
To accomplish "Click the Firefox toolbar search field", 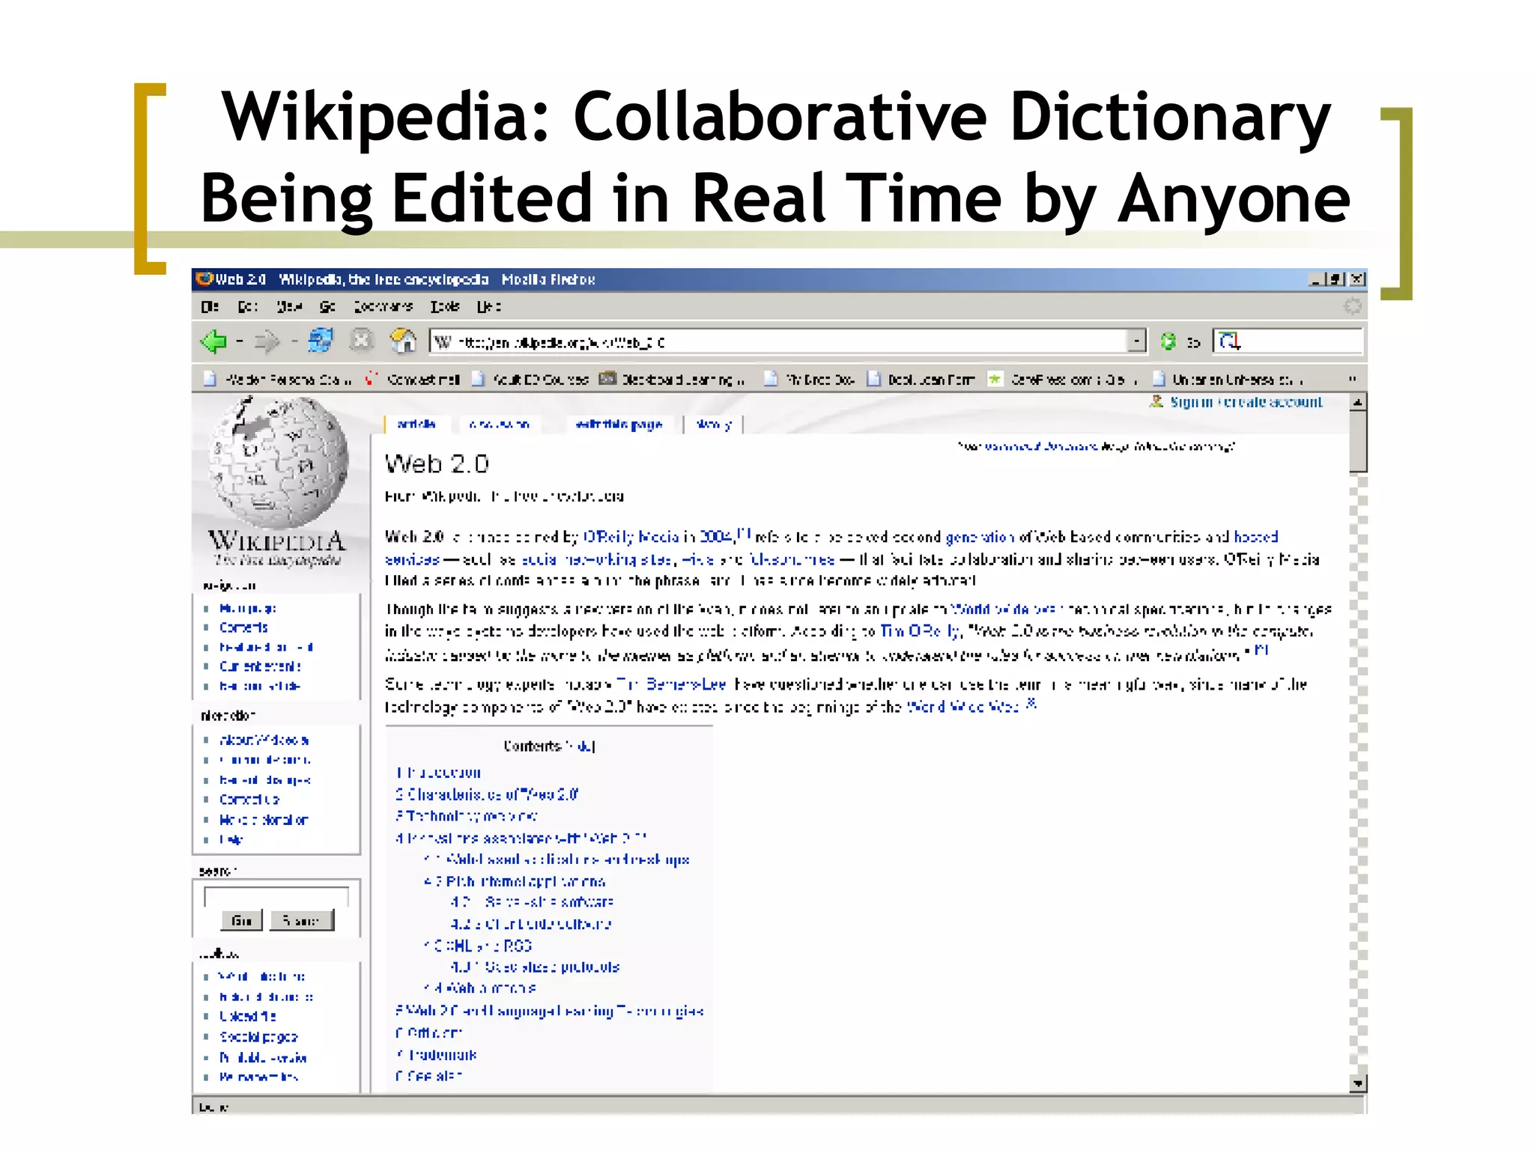I will coord(1288,341).
